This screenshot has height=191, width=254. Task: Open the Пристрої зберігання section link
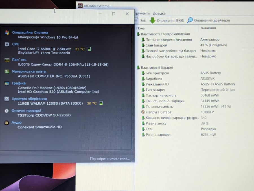(29, 99)
